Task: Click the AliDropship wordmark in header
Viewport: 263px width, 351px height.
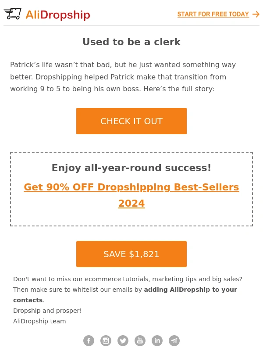Action: 58,15
